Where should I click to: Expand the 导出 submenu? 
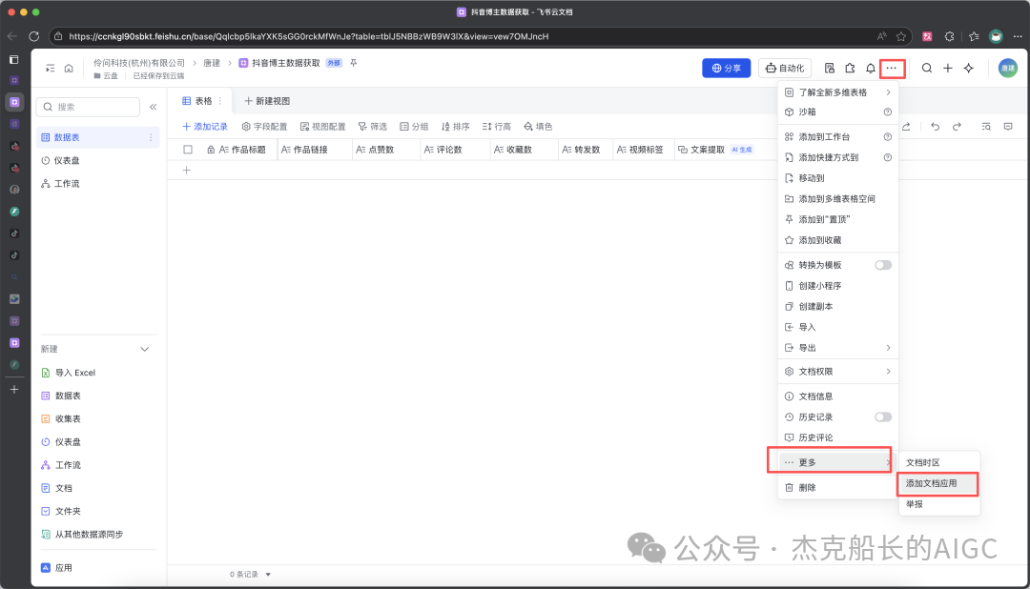tap(837, 348)
